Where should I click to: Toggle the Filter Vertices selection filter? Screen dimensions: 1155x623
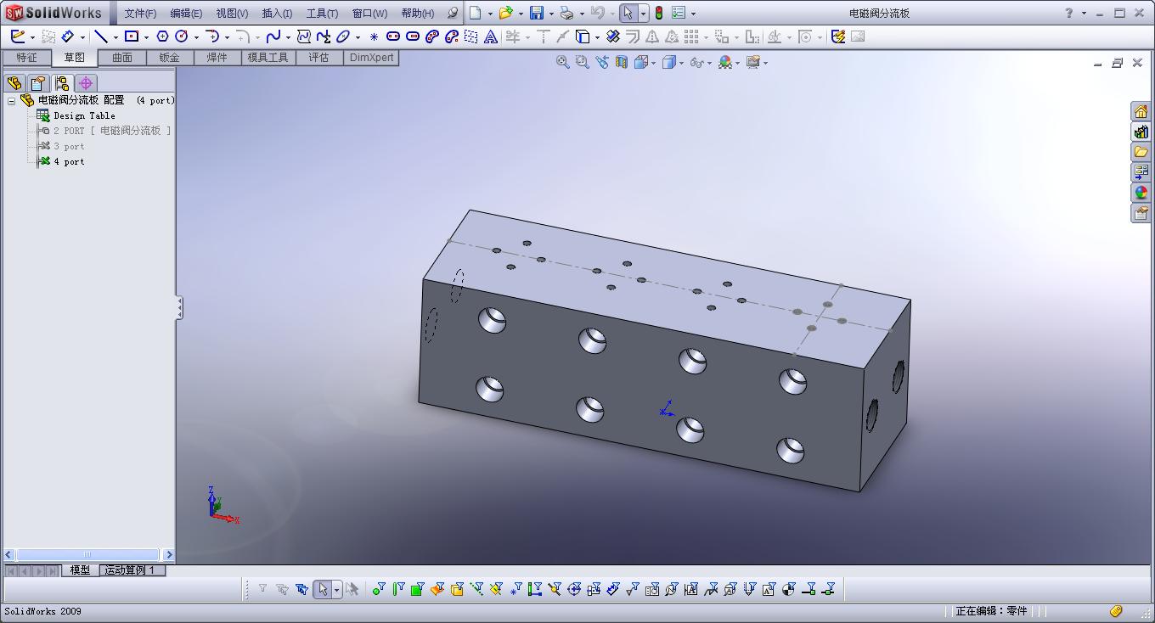tap(379, 589)
